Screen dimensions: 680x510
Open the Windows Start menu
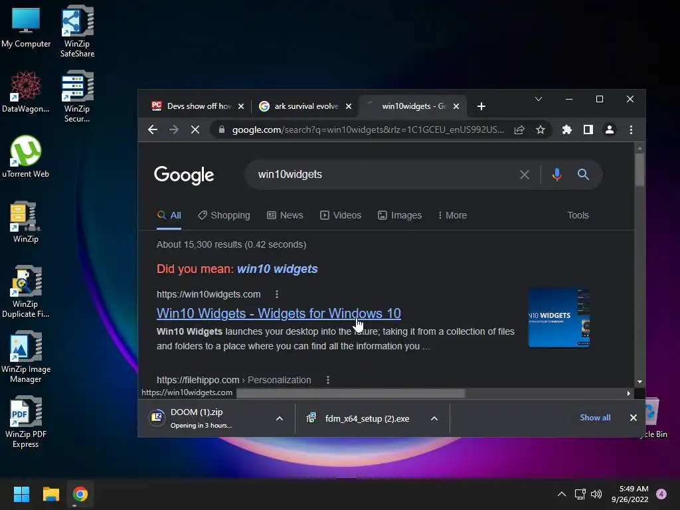(21, 494)
